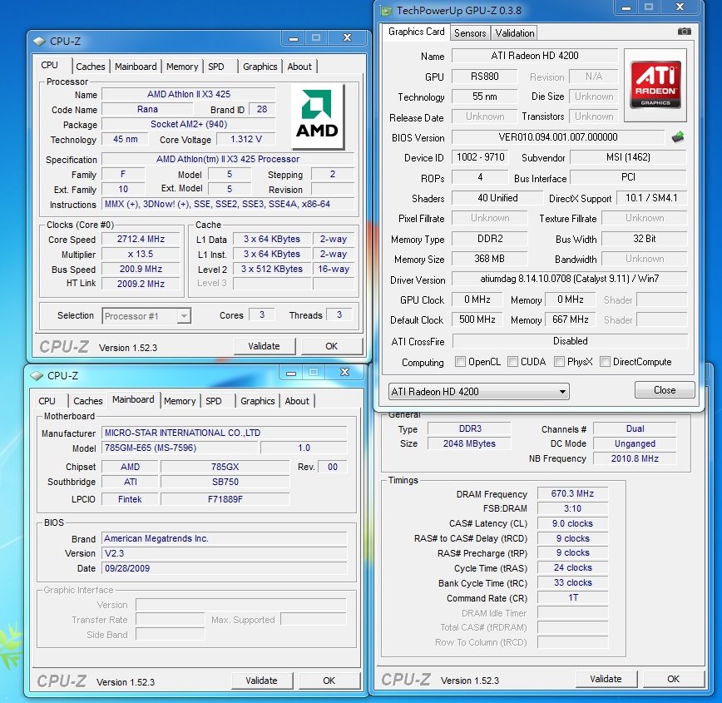
Task: Click the BIOS Version field in GPU-Z
Action: click(x=558, y=137)
